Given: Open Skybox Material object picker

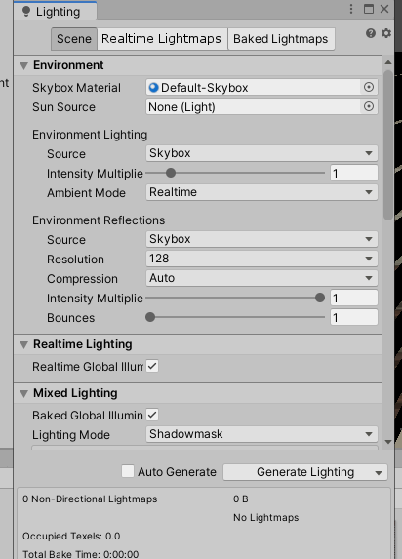Looking at the screenshot, I should [x=369, y=87].
